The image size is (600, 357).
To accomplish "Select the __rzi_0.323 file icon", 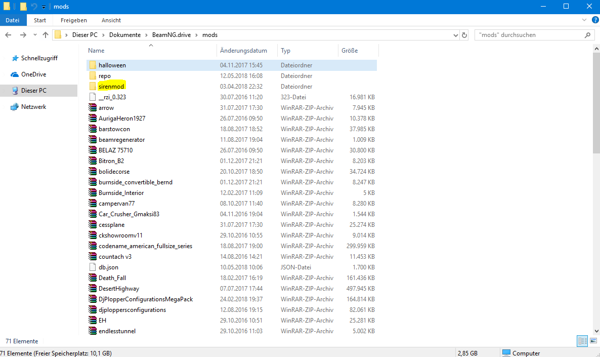I will pos(93,97).
